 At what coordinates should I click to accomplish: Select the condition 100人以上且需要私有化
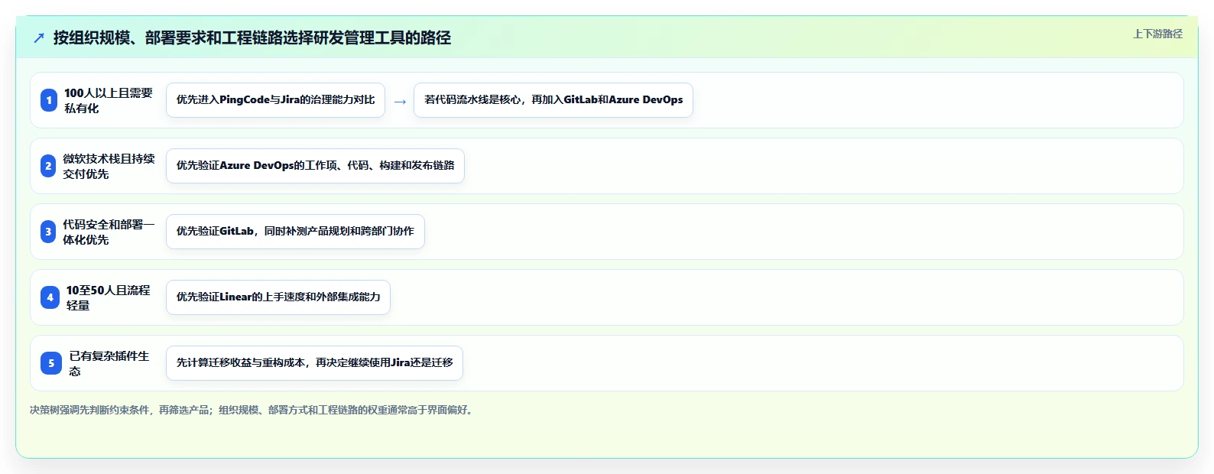[109, 100]
